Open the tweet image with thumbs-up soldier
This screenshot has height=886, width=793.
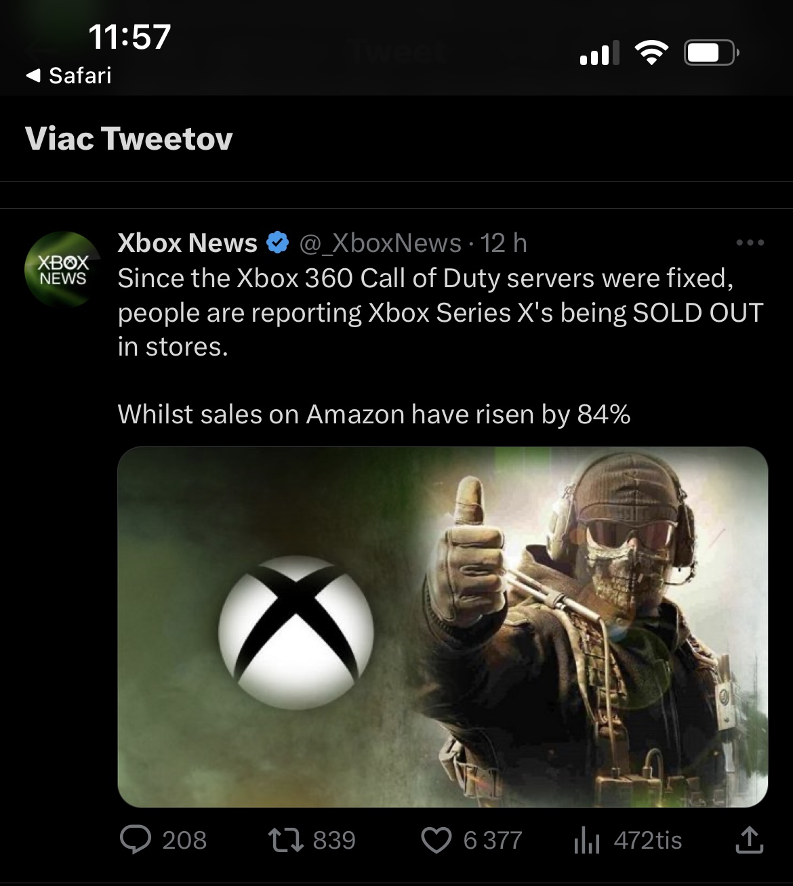click(x=443, y=627)
